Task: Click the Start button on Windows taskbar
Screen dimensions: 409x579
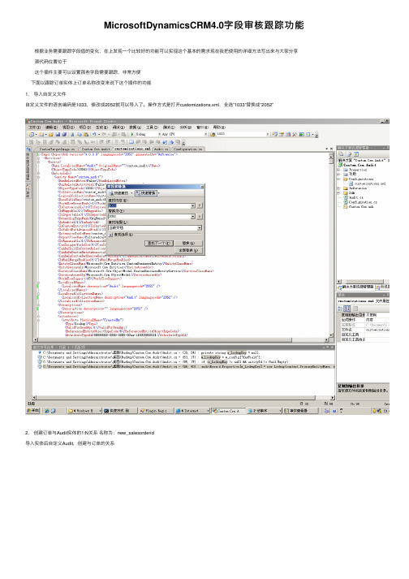Action: pos(32,411)
